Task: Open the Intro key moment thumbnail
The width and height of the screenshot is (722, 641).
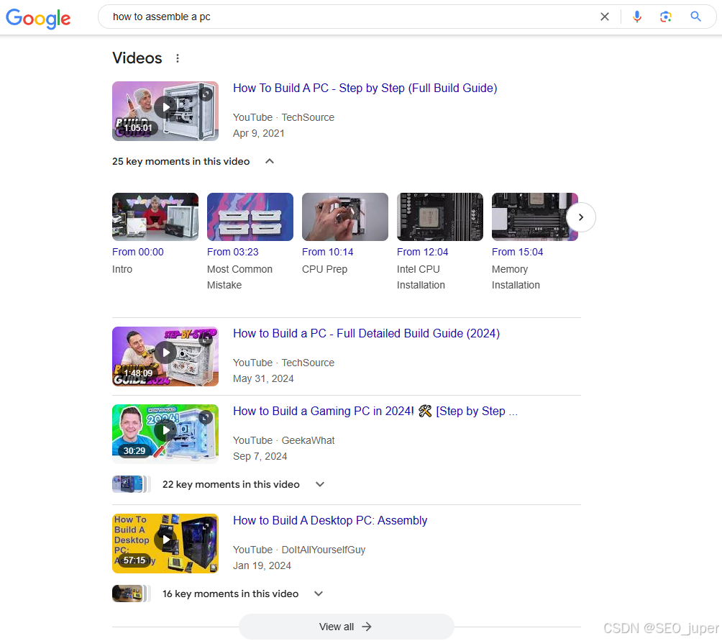Action: coord(155,217)
